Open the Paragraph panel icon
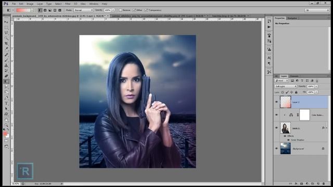 pos(269,63)
